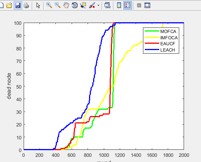The width and height of the screenshot is (201, 162).
Task: Click the y-axis tick label 30
Action: pos(19,112)
